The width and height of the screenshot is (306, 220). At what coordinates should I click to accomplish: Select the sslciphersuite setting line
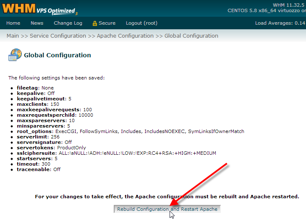tap(116, 153)
